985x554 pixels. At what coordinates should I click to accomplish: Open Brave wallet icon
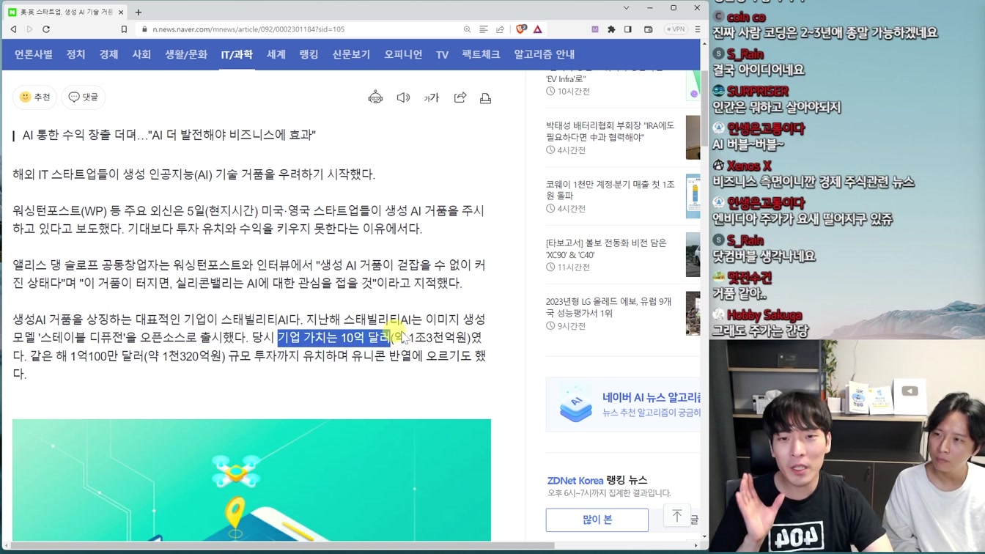tap(649, 29)
